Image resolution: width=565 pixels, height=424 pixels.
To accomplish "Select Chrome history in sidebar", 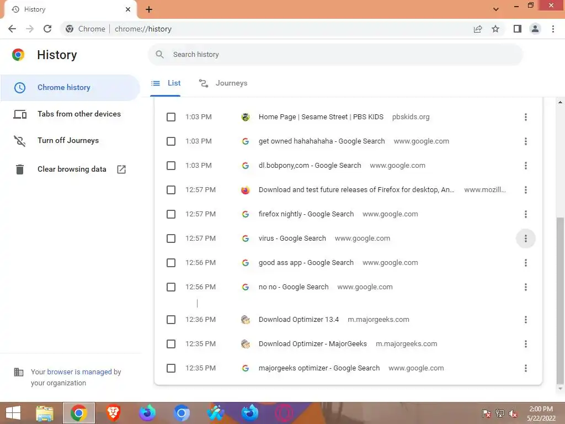I will [70, 88].
